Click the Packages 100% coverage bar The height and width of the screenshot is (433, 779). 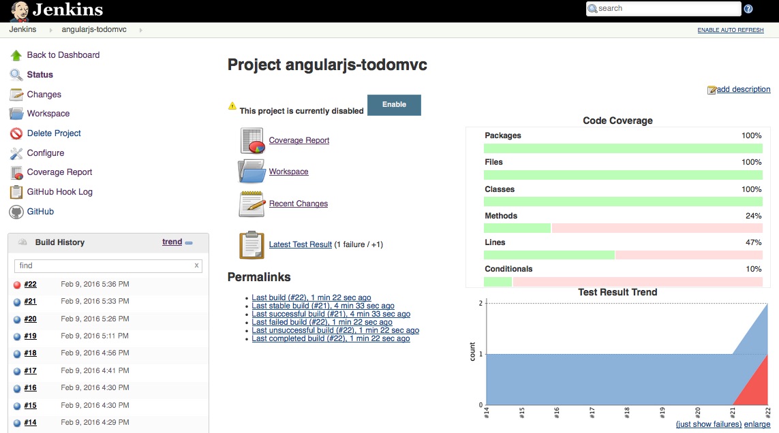coord(623,148)
